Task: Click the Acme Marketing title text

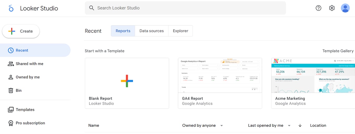Action: tap(290, 98)
